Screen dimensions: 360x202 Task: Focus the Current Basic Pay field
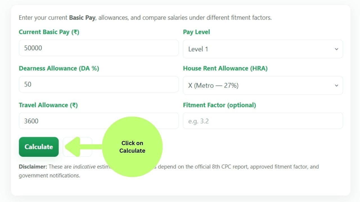98,48
